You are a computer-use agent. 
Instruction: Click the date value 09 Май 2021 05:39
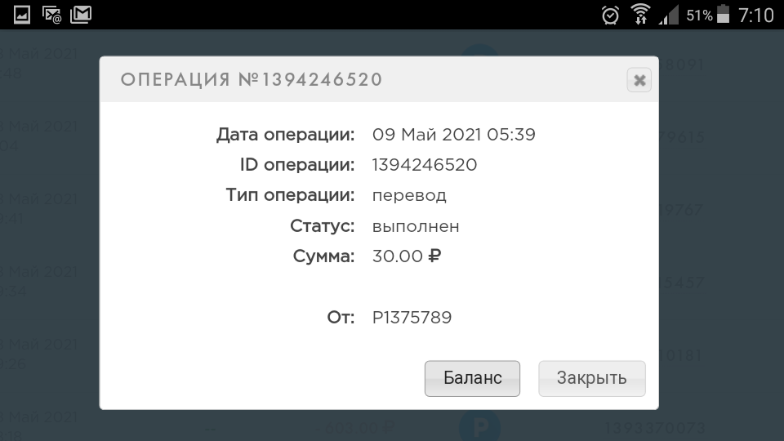[x=453, y=135]
